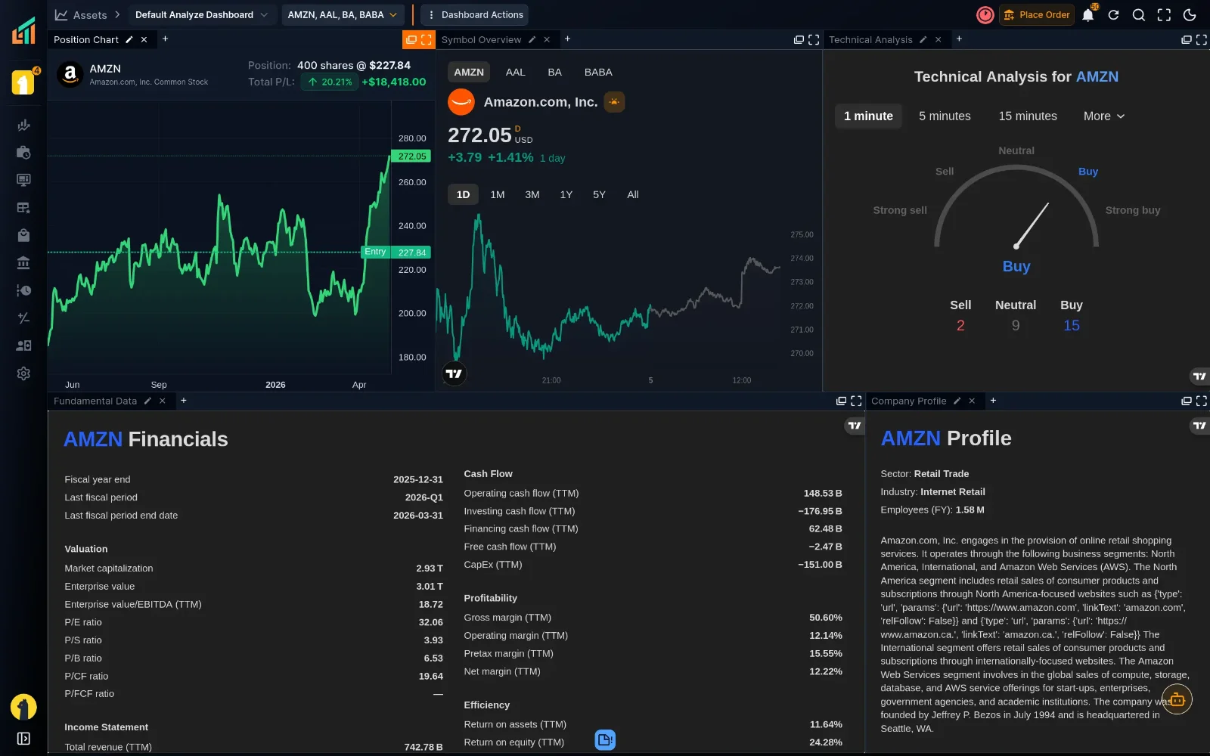Click the red timer icon

(985, 15)
